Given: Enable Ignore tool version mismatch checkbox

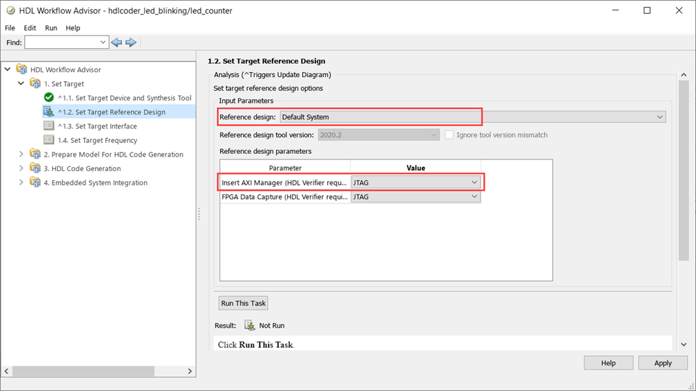Looking at the screenshot, I should (x=449, y=135).
